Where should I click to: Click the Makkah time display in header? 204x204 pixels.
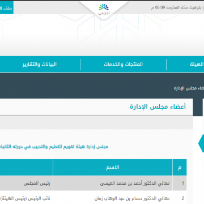click(176, 8)
